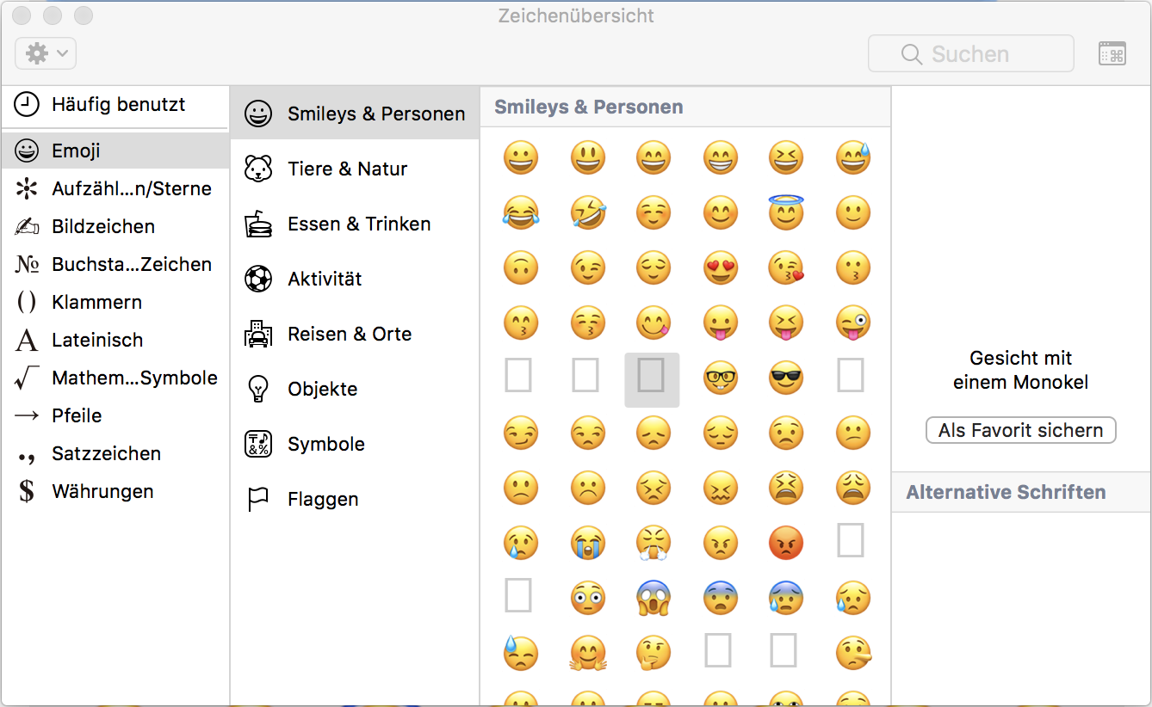Click the upside-down face emoji
The image size is (1152, 707).
(x=520, y=269)
